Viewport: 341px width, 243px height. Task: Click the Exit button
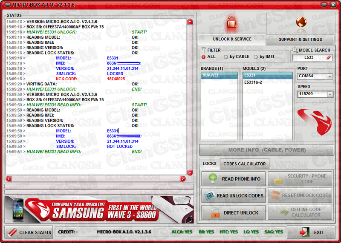(x=311, y=232)
